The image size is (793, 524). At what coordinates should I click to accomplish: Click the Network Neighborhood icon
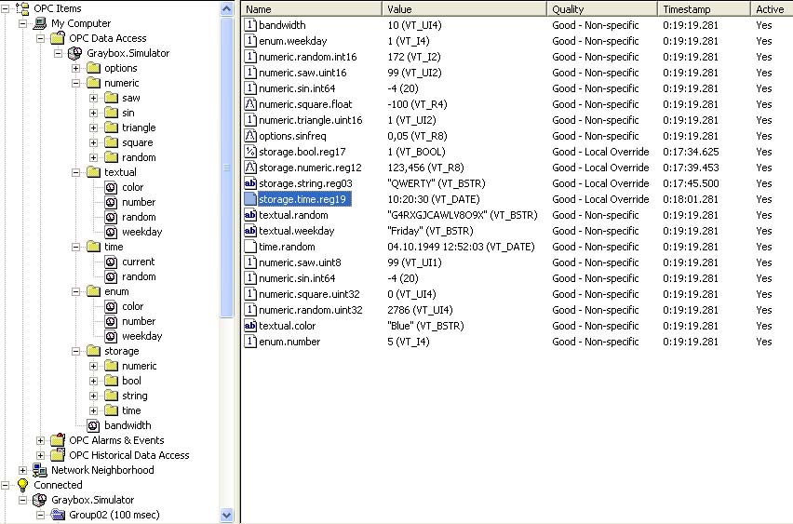coord(40,470)
